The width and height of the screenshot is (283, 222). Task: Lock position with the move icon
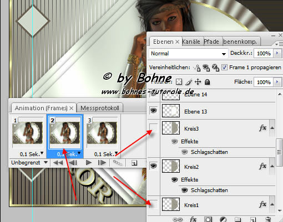pyautogui.click(x=198, y=82)
